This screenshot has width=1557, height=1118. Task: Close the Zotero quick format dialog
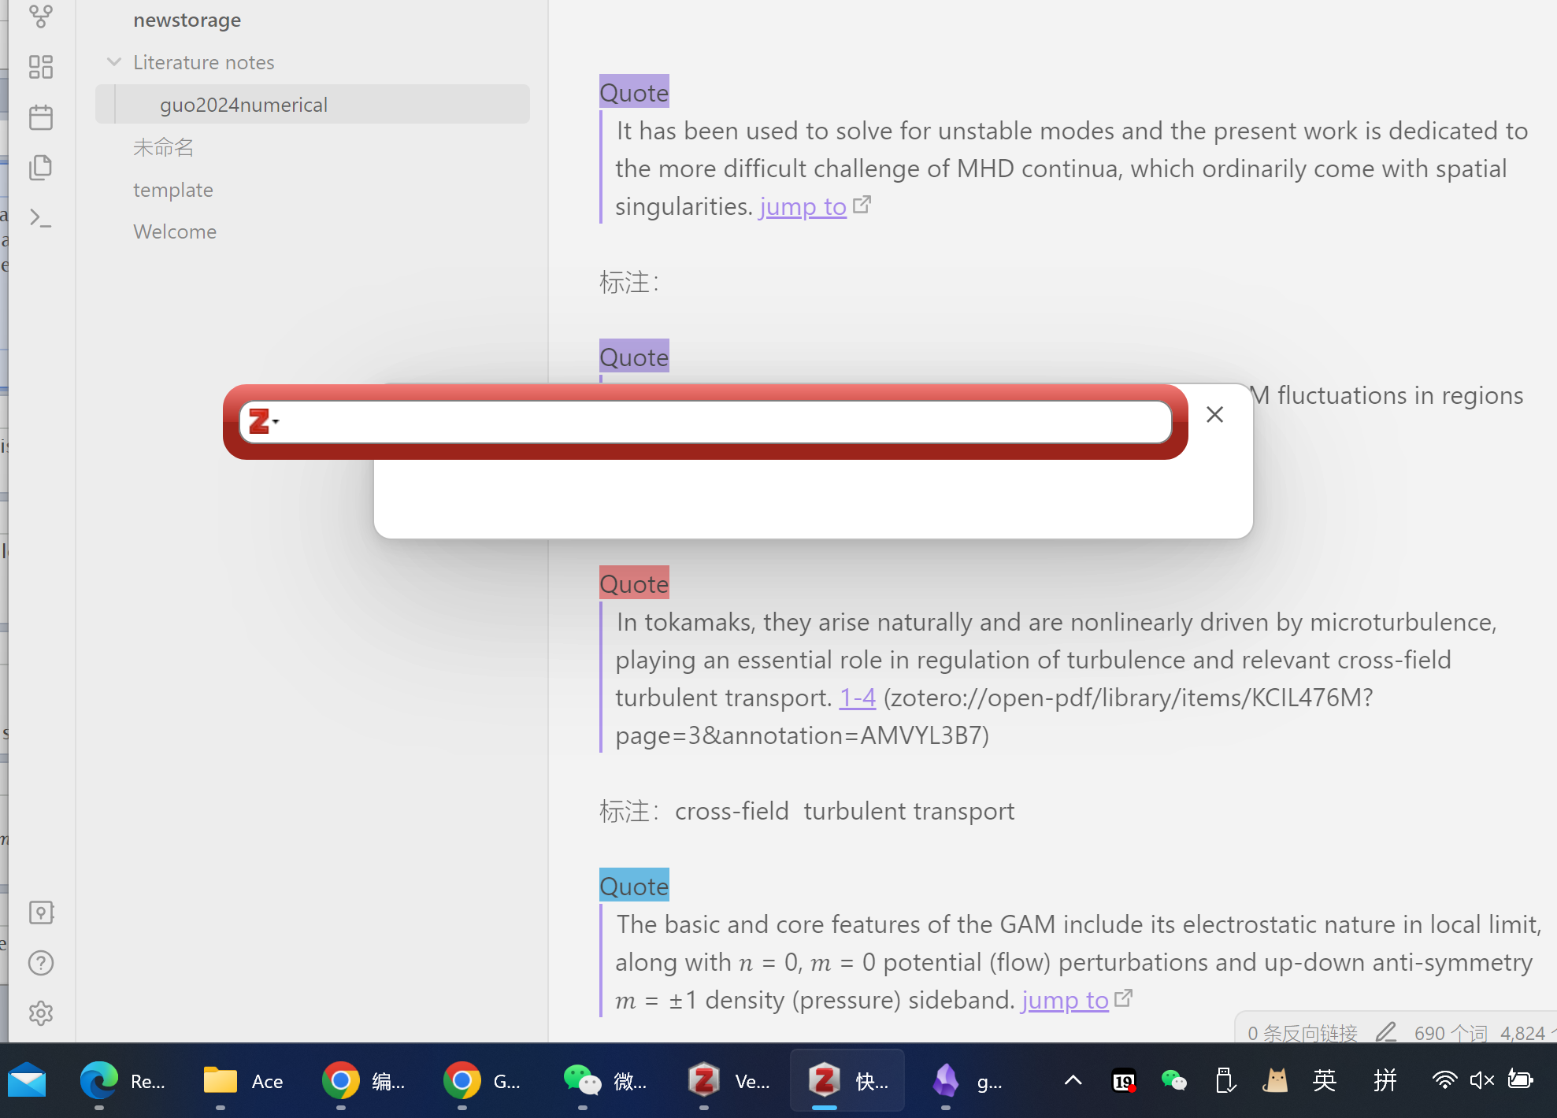pos(1214,415)
